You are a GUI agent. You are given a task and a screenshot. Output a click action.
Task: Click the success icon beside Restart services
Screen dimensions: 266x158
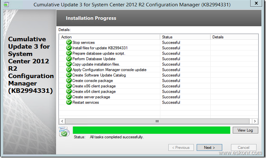click(69, 102)
